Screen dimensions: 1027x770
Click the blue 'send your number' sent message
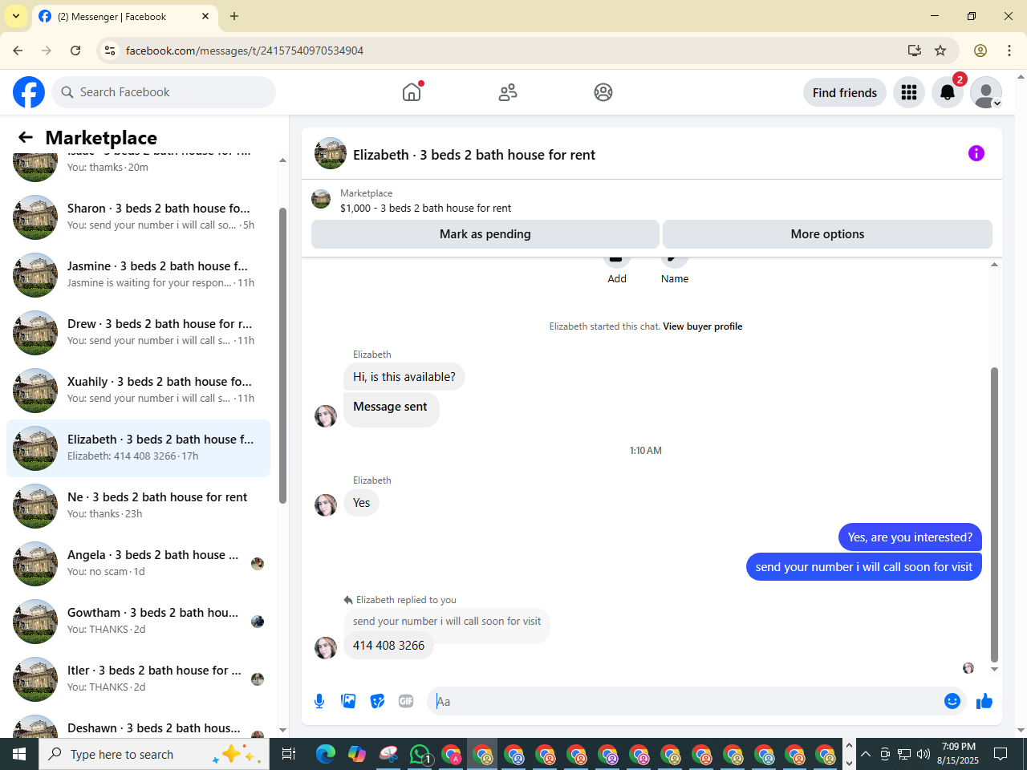[864, 567]
